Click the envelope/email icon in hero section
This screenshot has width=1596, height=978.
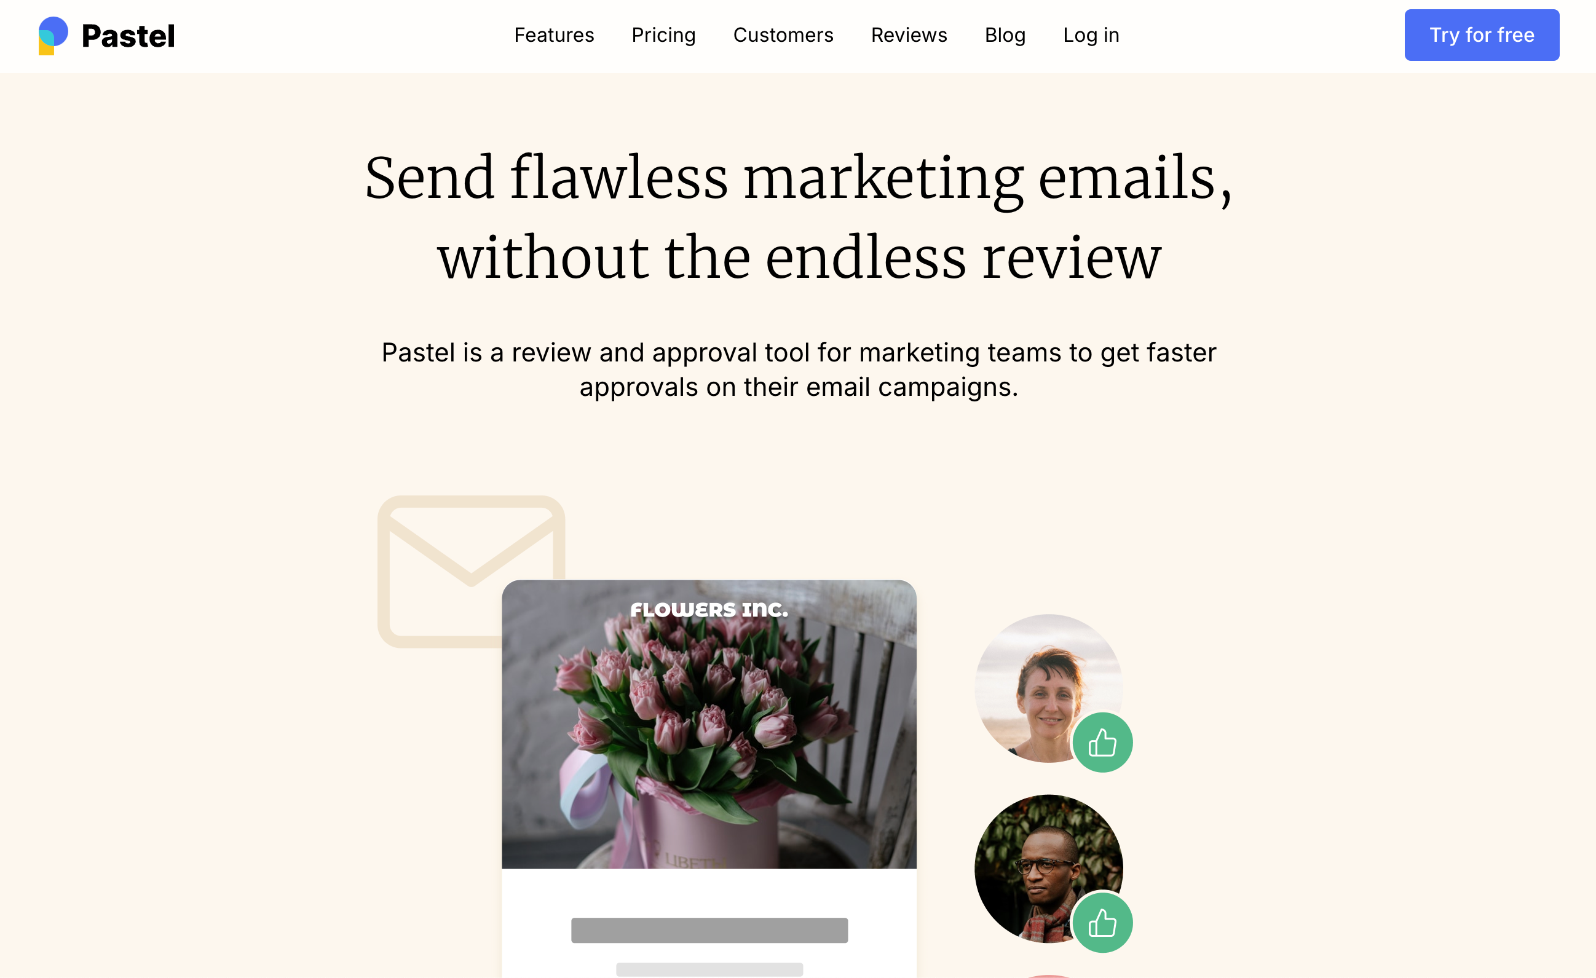471,570
